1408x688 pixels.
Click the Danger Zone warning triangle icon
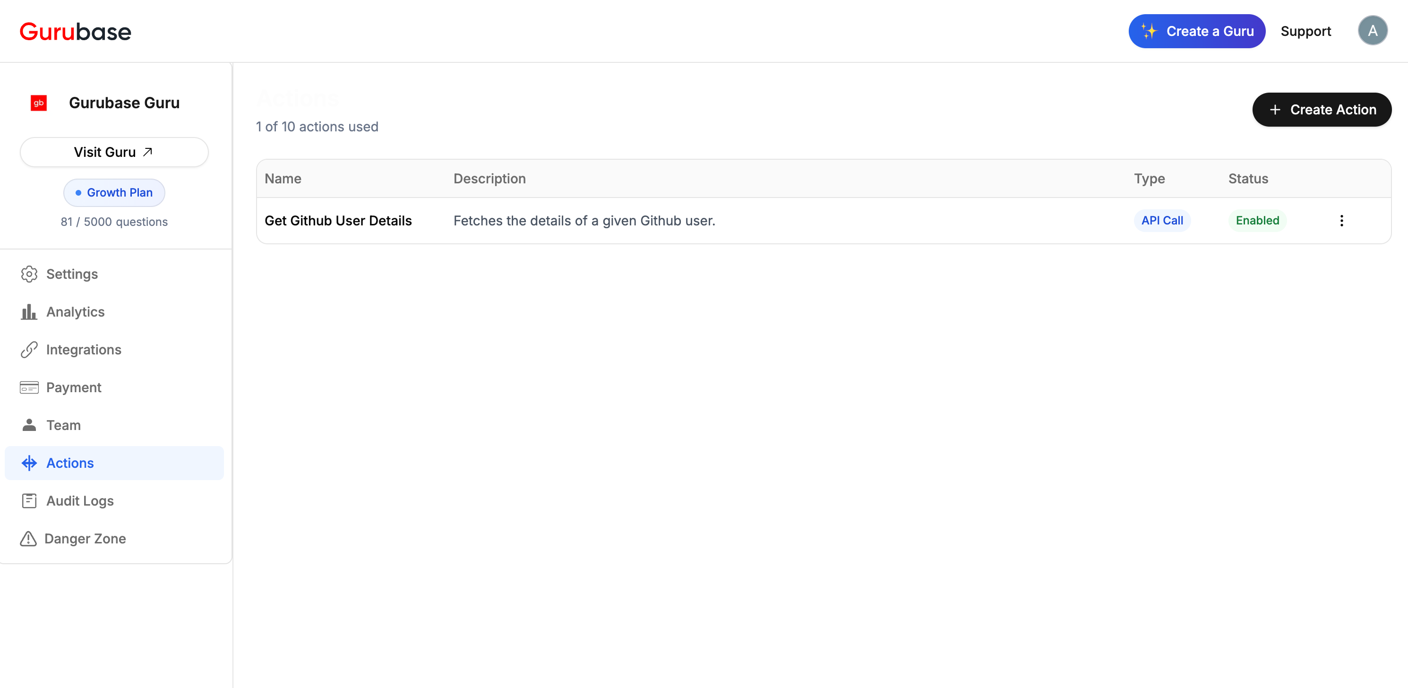[x=28, y=539]
